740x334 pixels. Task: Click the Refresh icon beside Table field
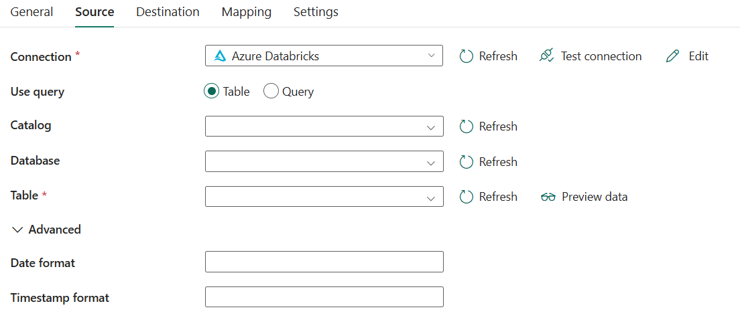(467, 197)
